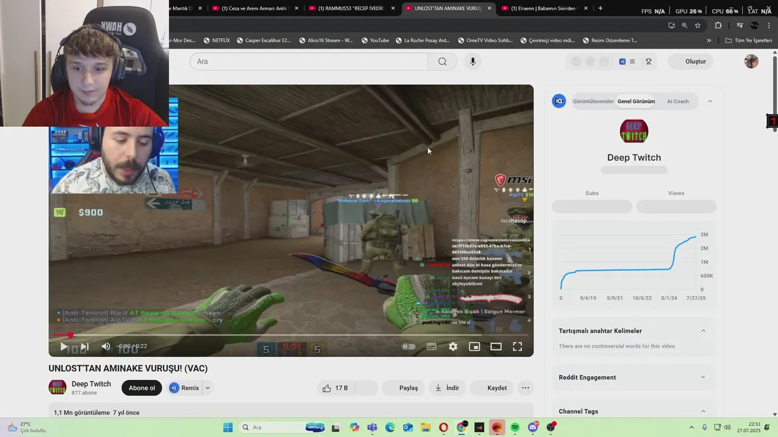Click the Abone ol subscribe button

point(142,388)
